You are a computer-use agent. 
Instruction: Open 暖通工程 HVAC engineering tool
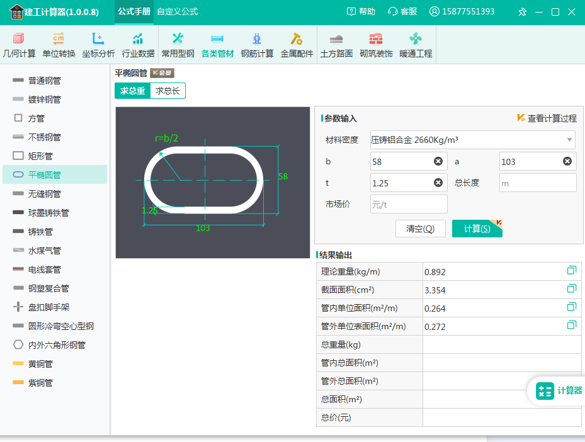pos(416,45)
